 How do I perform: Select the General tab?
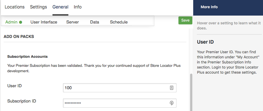(60, 7)
